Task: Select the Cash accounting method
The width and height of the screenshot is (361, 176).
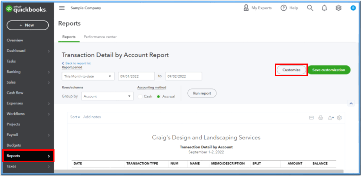Action: (140, 97)
